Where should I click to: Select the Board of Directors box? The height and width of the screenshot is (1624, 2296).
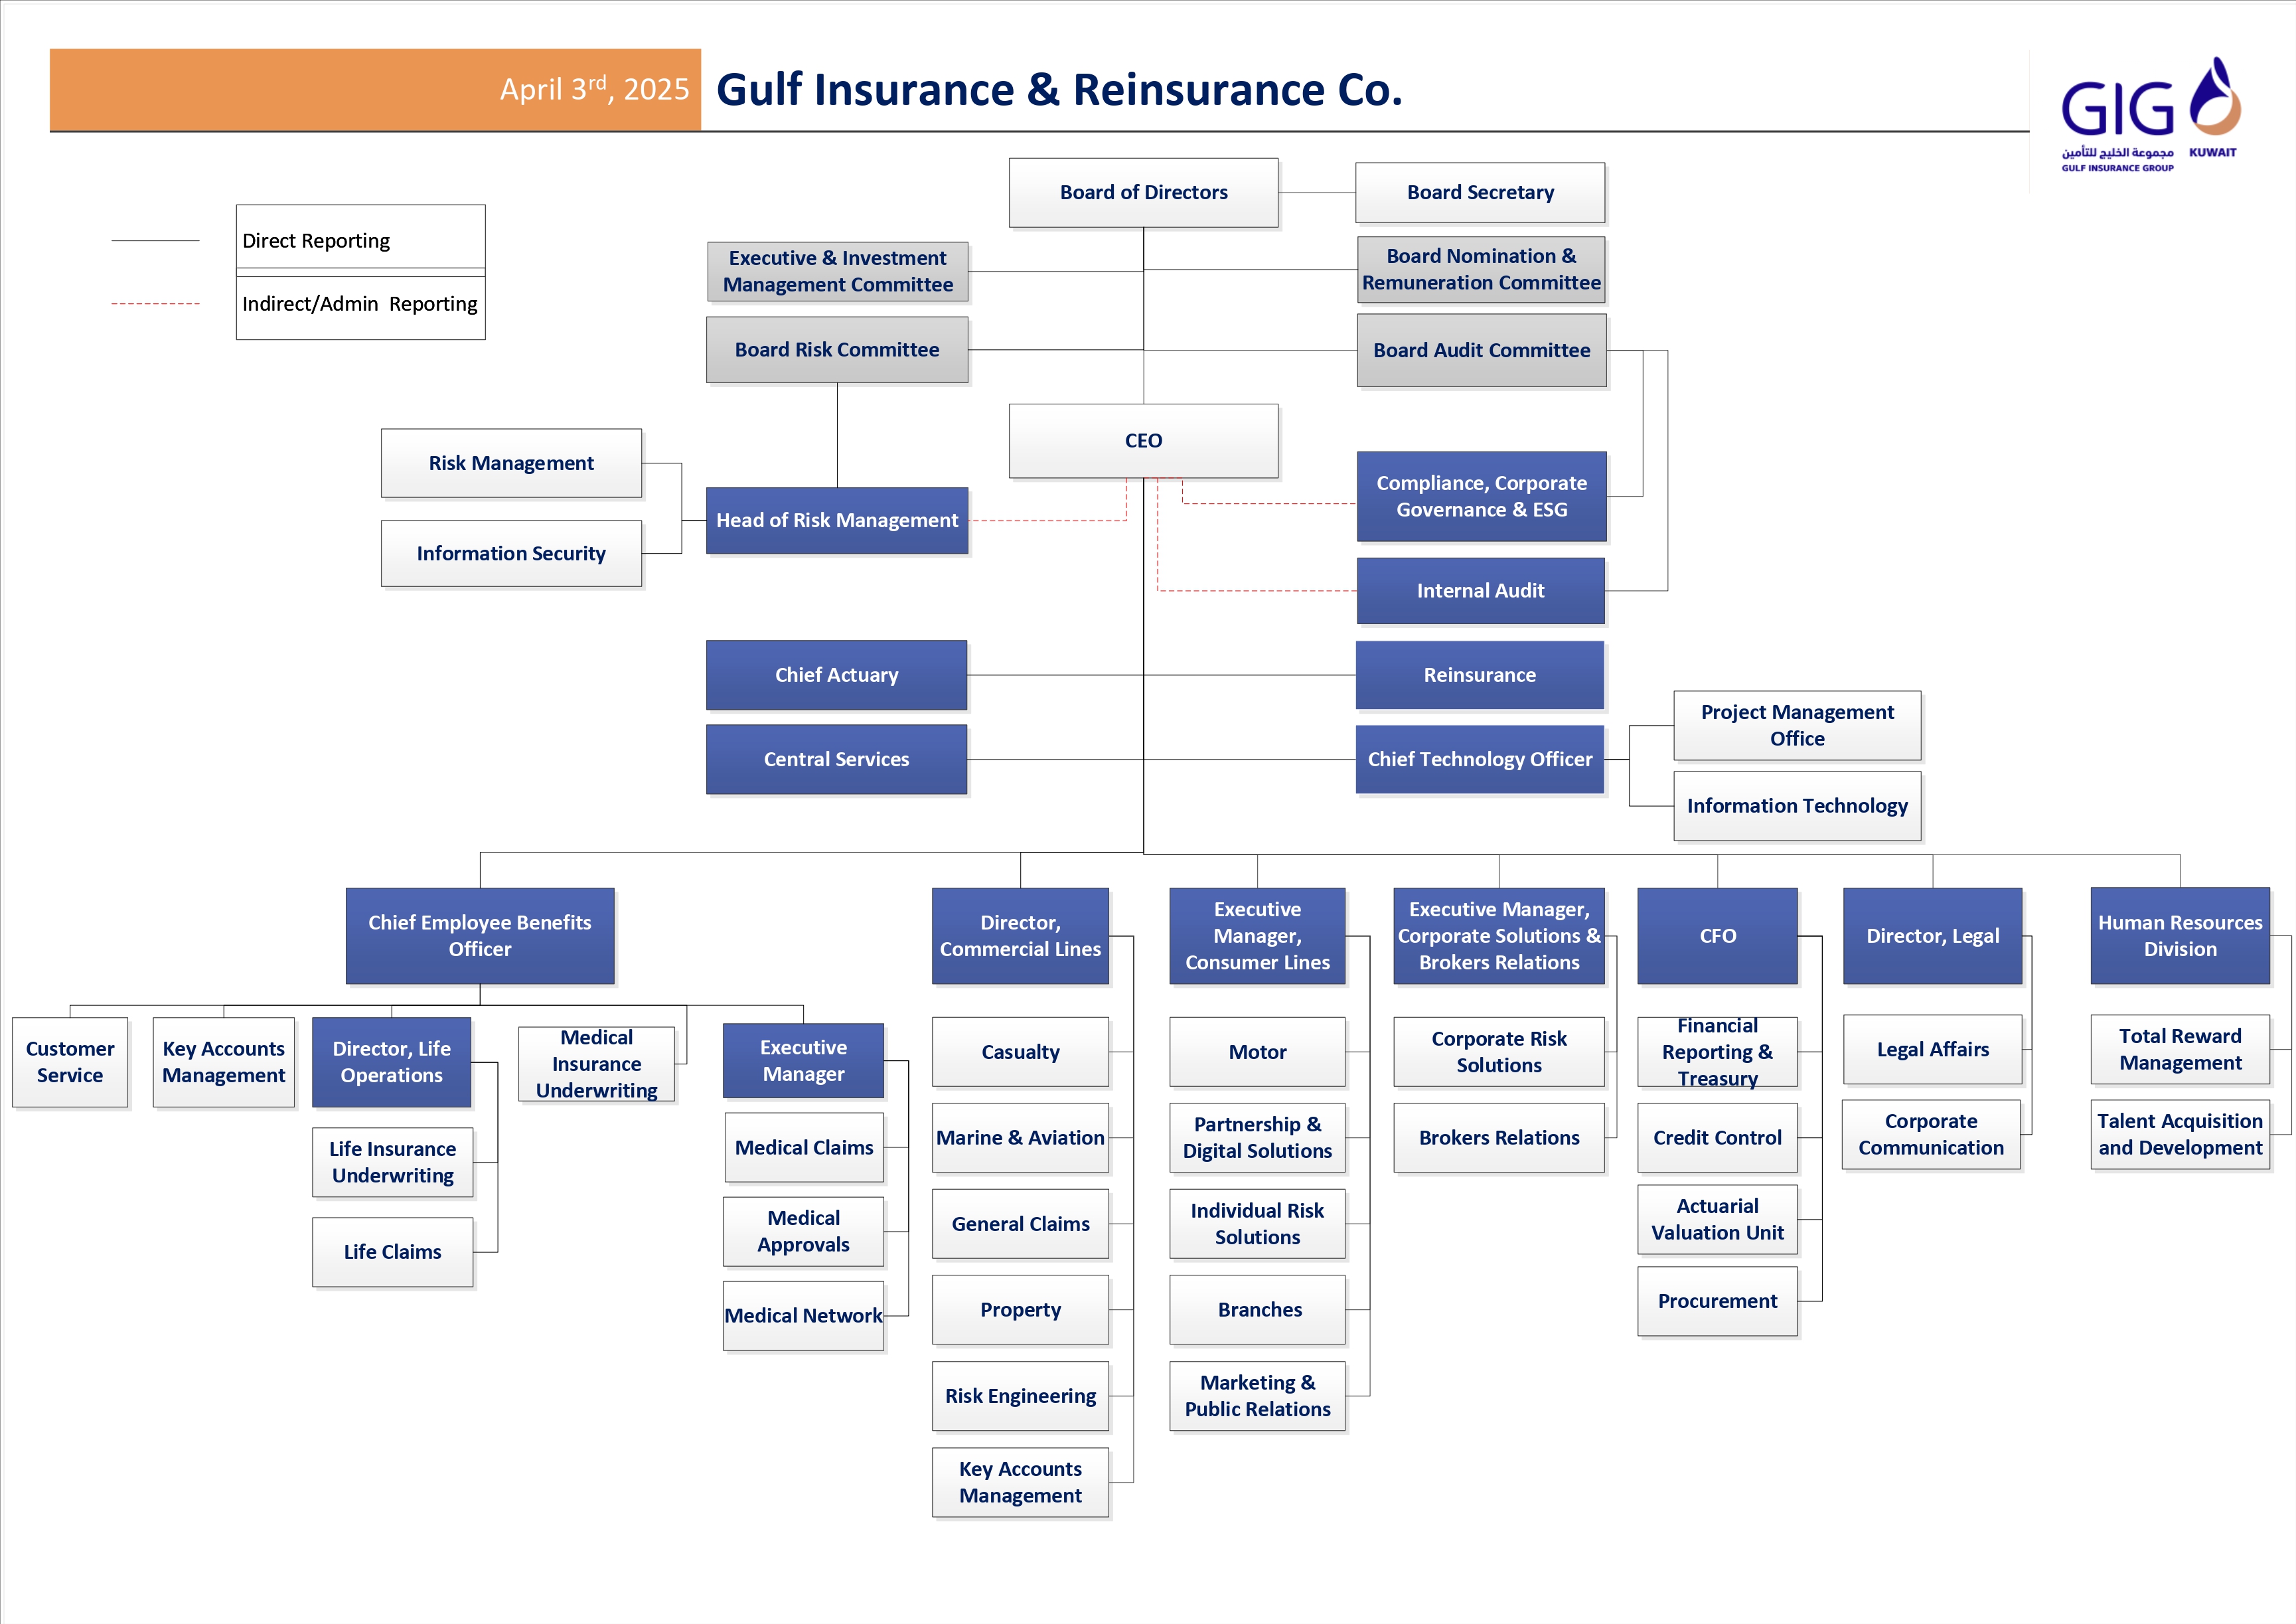pos(1143,192)
